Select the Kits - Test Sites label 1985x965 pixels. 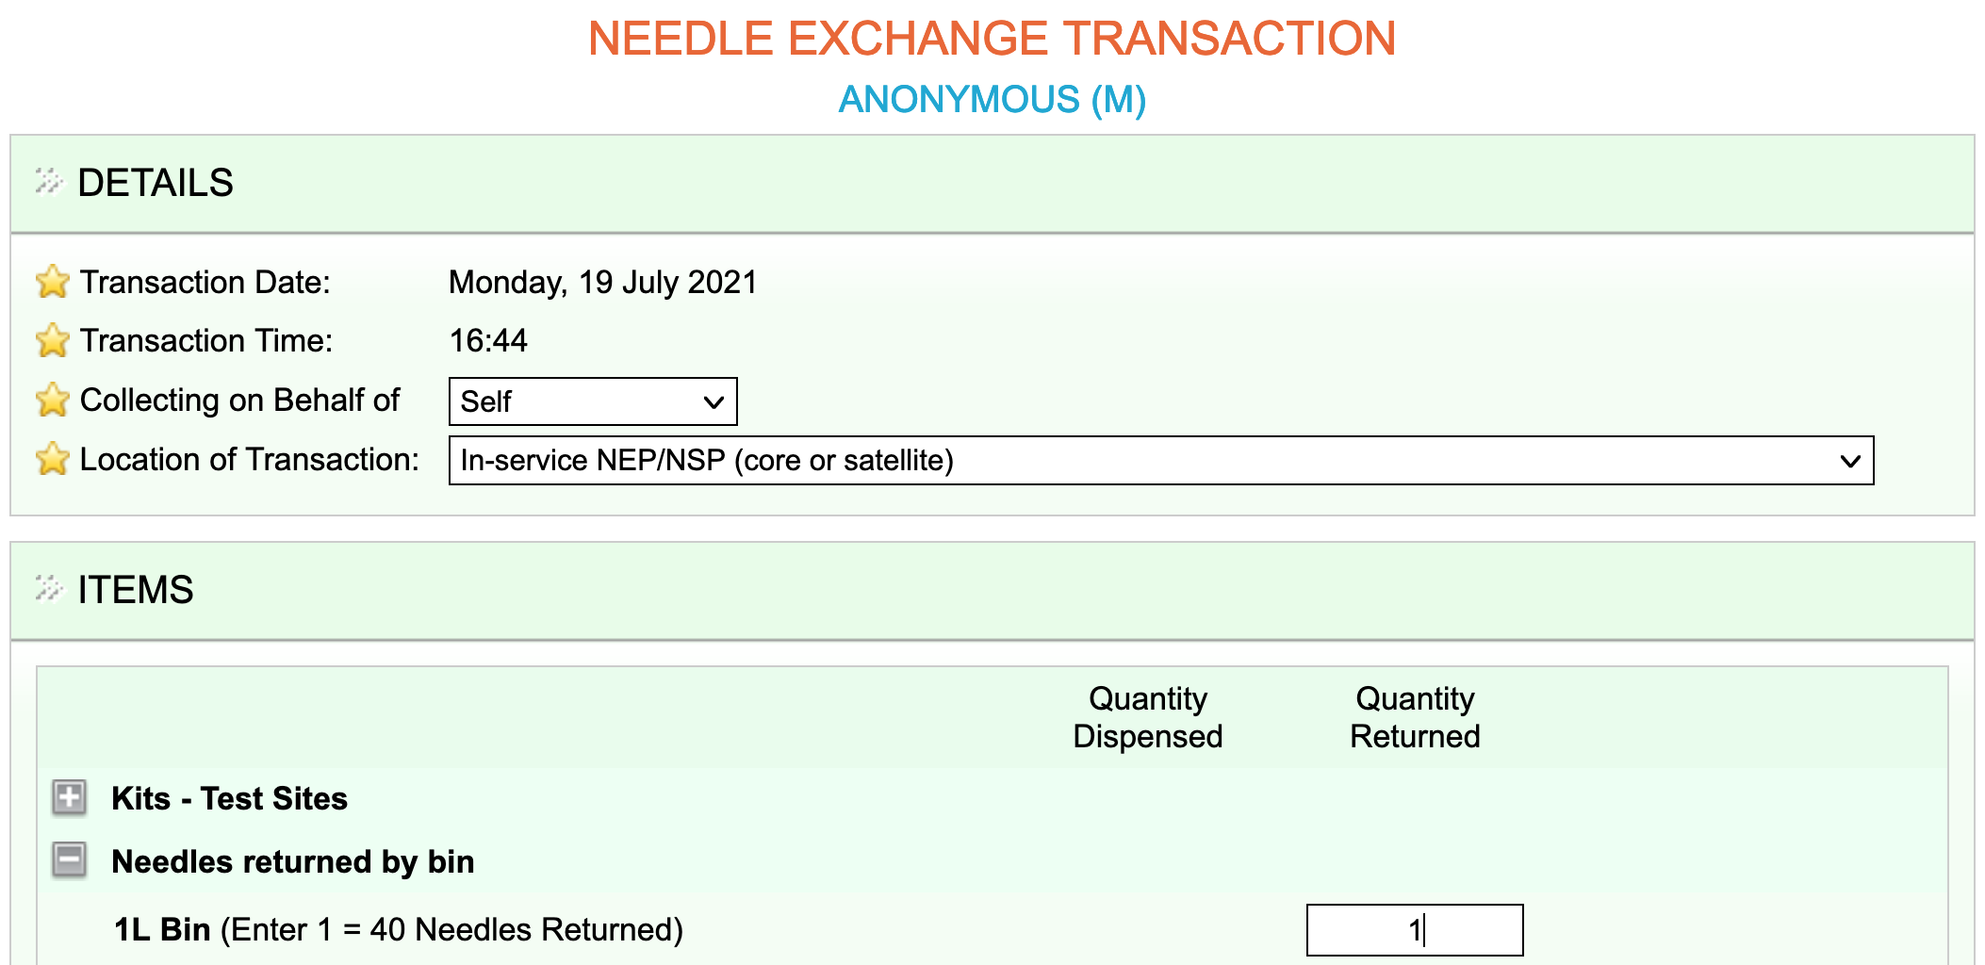[x=229, y=798]
